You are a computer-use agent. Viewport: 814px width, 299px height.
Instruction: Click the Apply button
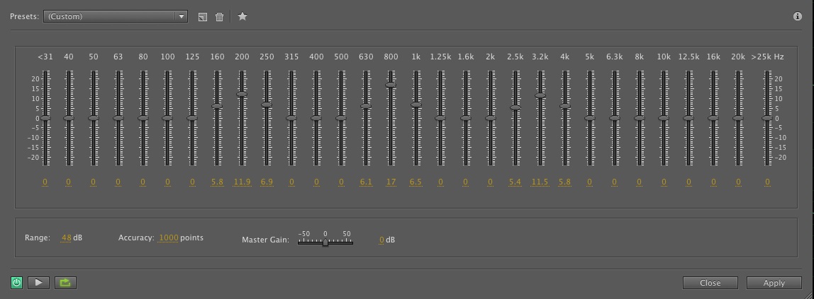[774, 283]
